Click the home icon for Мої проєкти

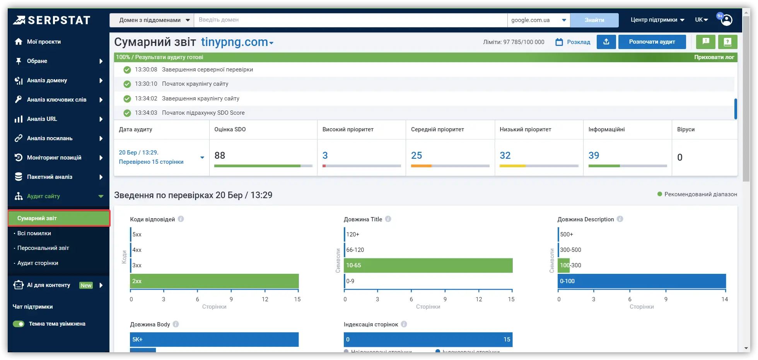19,42
